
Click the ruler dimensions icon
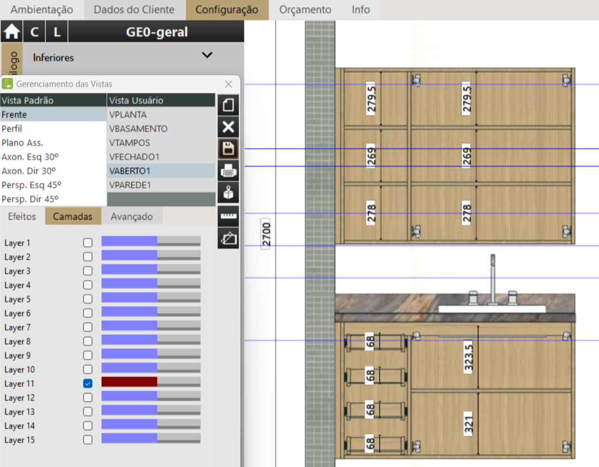coord(228,215)
